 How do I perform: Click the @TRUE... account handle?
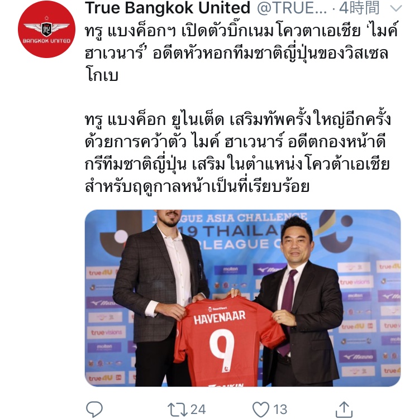point(292,8)
